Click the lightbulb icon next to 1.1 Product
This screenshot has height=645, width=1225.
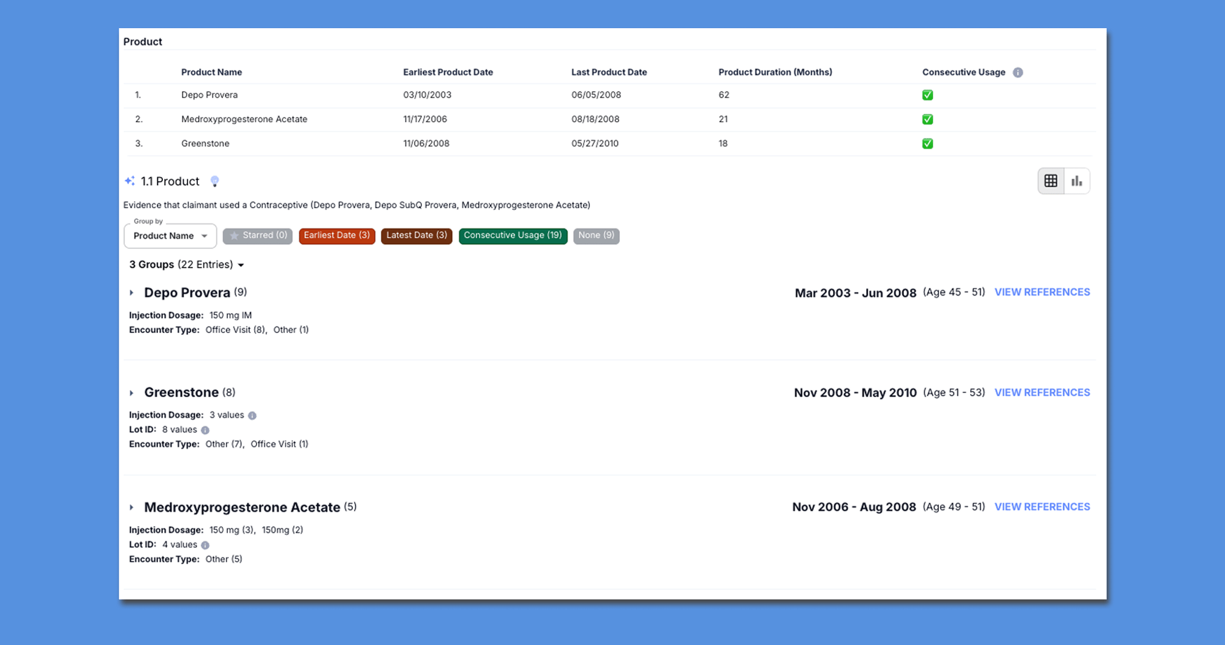pos(214,181)
